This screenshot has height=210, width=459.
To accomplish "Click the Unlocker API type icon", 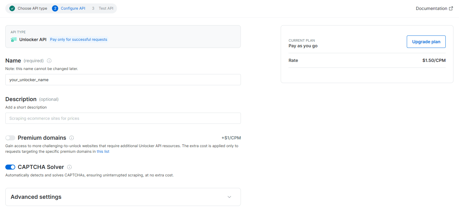I will 13,40.
